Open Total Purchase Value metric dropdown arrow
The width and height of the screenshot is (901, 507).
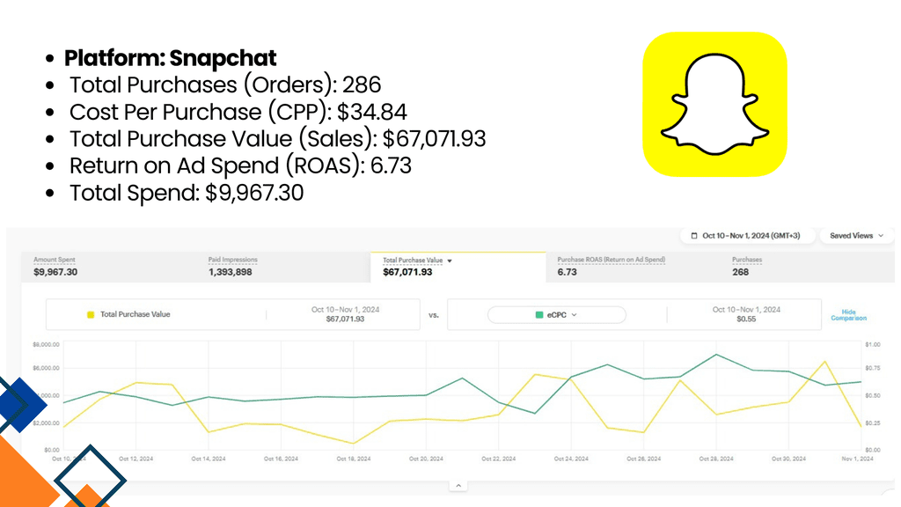pos(450,261)
